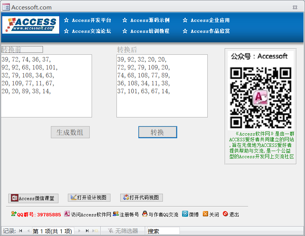Image resolution: width=305 pixels, height=236 pixels.
Task: Close the Accessoft.com form window
Action: tap(295, 8)
